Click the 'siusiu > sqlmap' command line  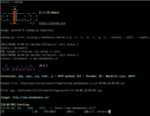pos(12,2)
